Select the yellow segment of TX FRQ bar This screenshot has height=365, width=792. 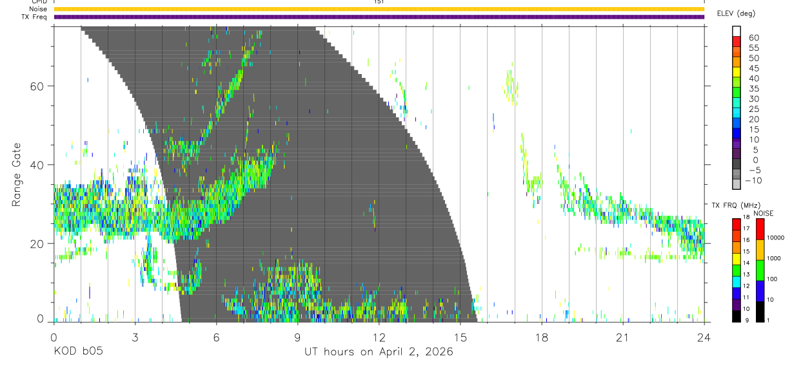tap(737, 257)
